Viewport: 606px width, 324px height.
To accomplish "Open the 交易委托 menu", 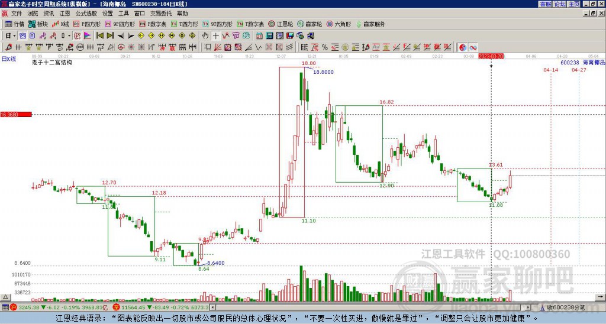I will coord(161,14).
